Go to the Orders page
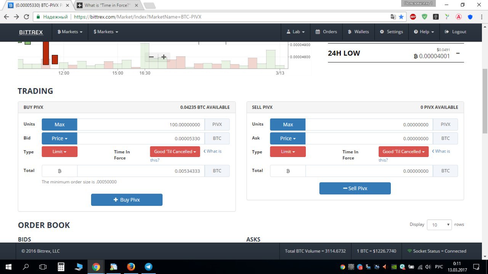The image size is (488, 274). [x=326, y=32]
